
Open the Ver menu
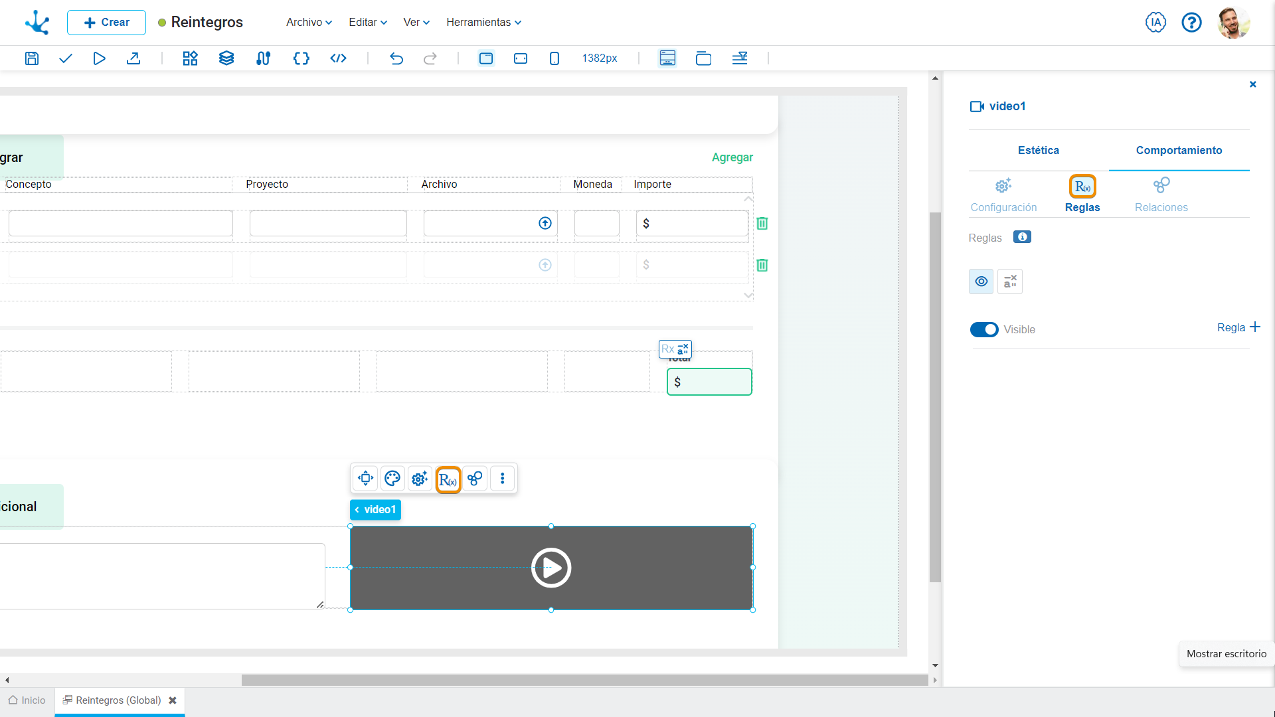point(416,22)
